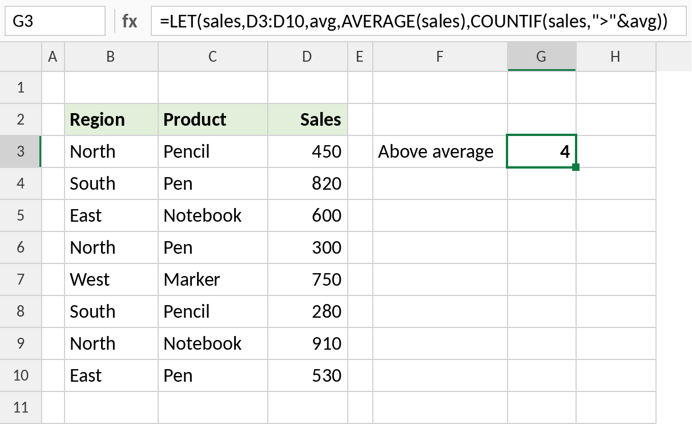Select the Marker cell
Screen dimensions: 692x424
213,279
